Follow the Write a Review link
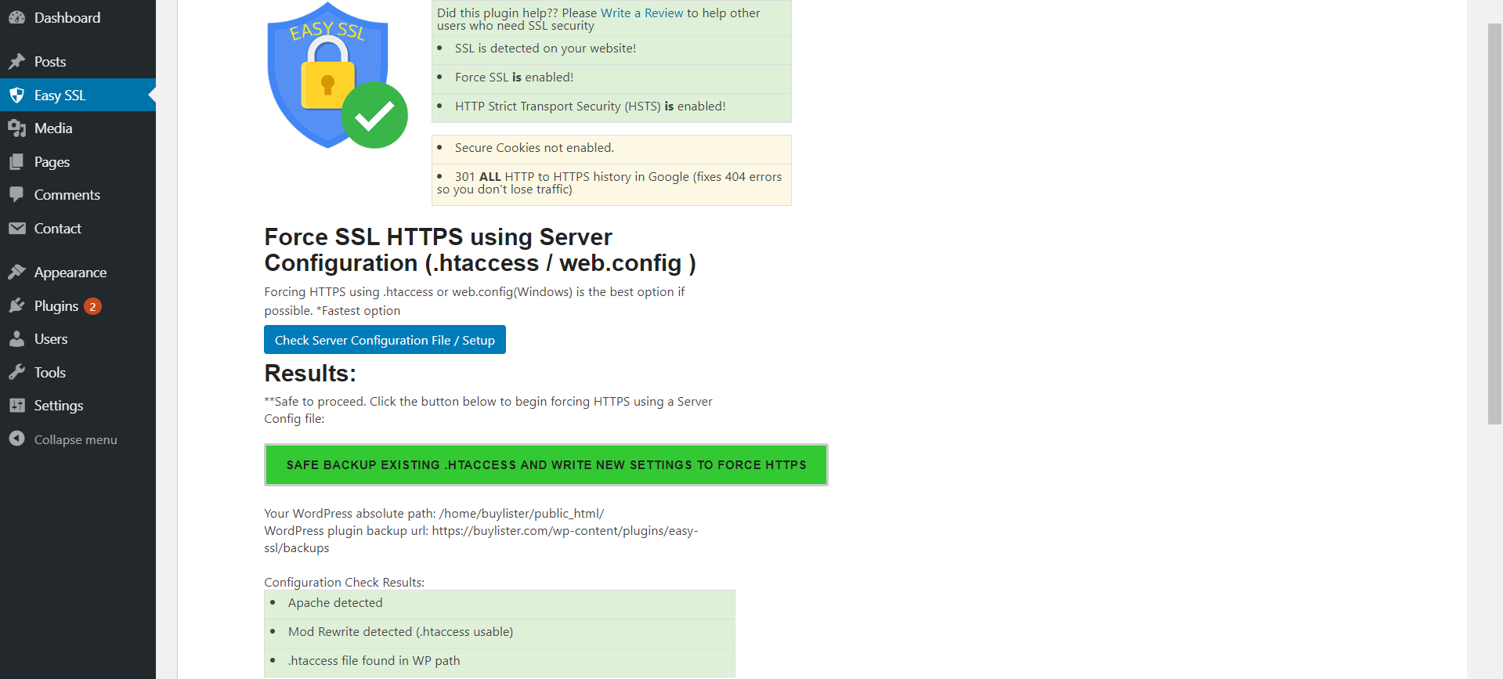This screenshot has width=1503, height=679. click(641, 13)
